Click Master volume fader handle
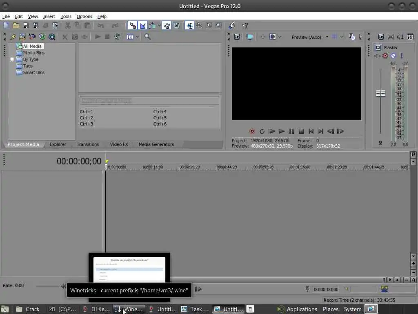This screenshot has height=314, width=418. coord(380,94)
